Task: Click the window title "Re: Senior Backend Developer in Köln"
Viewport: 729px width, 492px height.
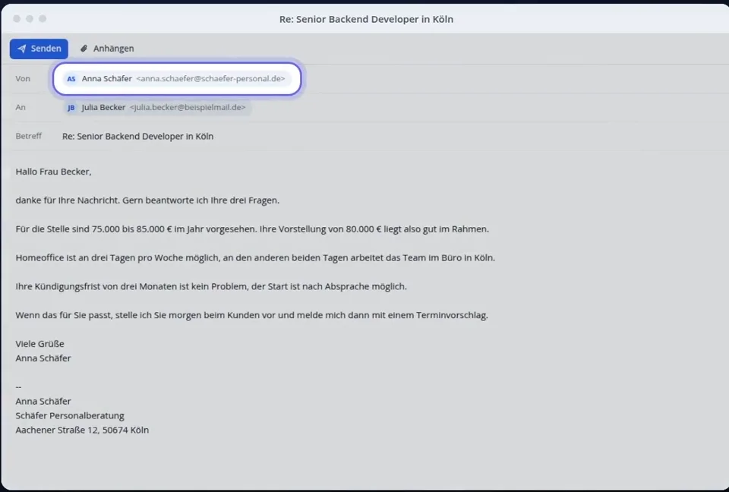Action: coord(366,19)
